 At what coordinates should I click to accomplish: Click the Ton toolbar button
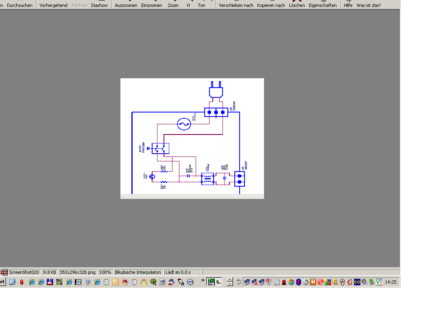[x=201, y=5]
